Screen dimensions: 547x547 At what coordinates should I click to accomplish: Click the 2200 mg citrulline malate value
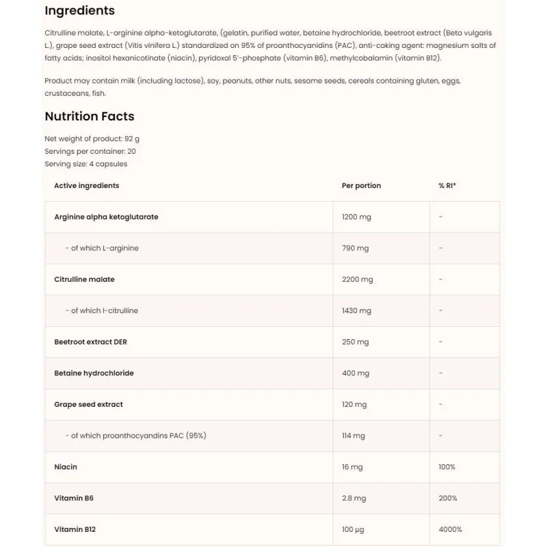[357, 280]
